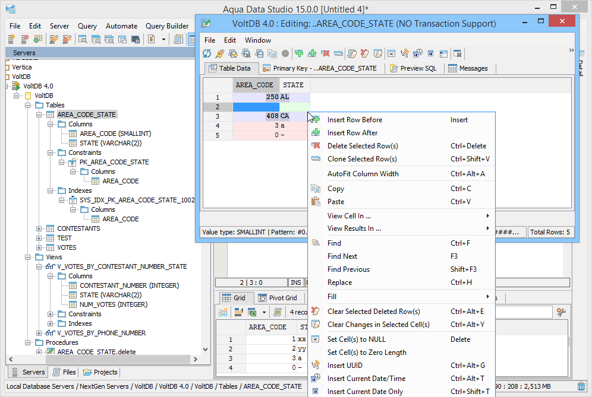Select the cell containing 408
Image resolution: width=592 pixels, height=397 pixels.
click(256, 116)
